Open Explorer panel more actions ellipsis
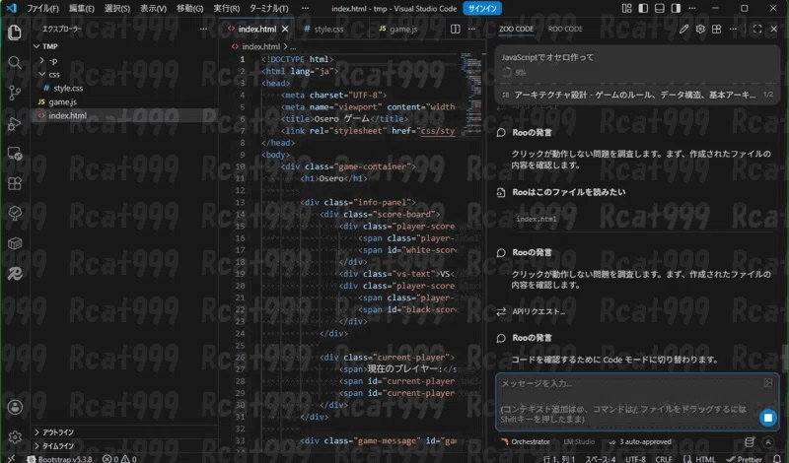 [x=203, y=30]
